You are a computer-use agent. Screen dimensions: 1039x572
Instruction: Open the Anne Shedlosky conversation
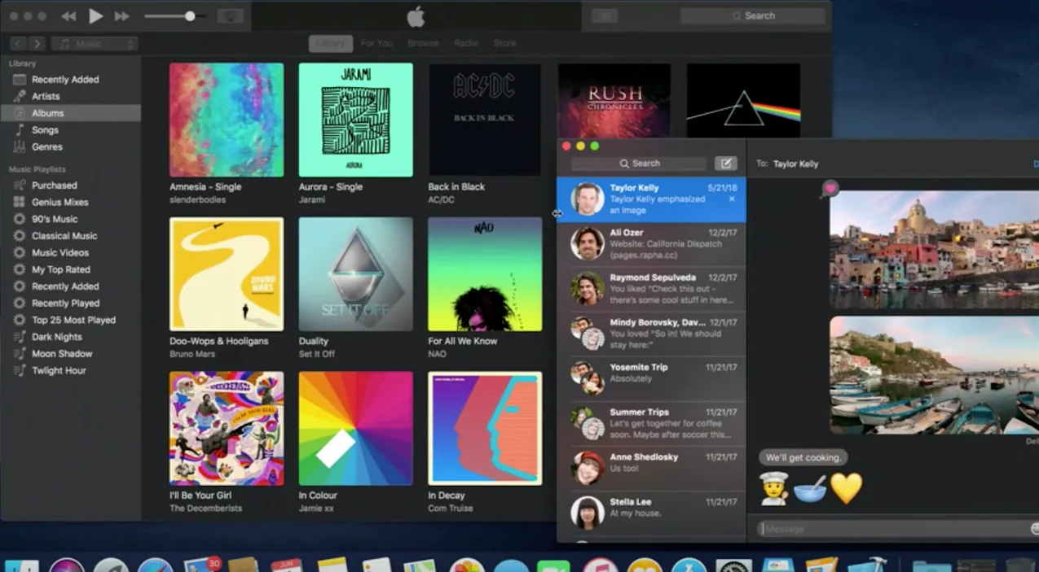651,468
